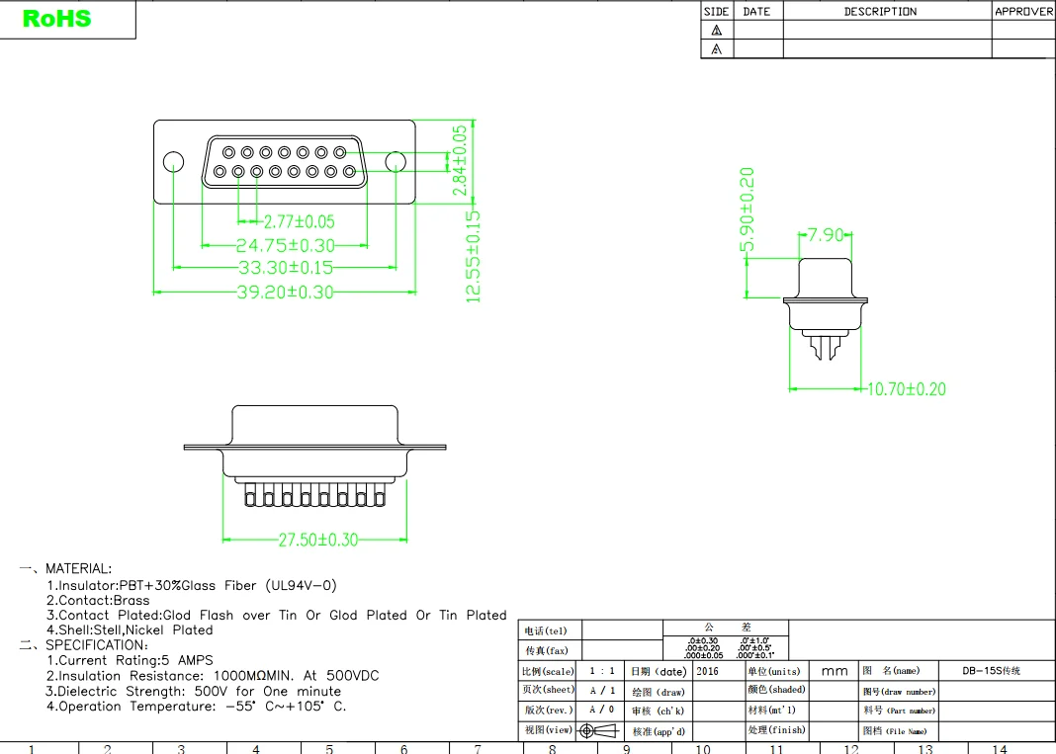Click the first revision triangle symbol

(717, 31)
